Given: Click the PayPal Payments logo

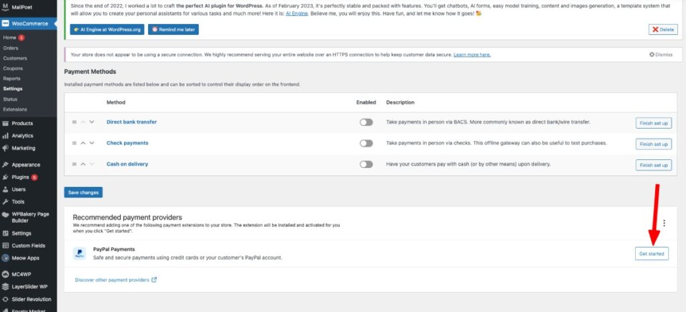Looking at the screenshot, I should pos(80,254).
